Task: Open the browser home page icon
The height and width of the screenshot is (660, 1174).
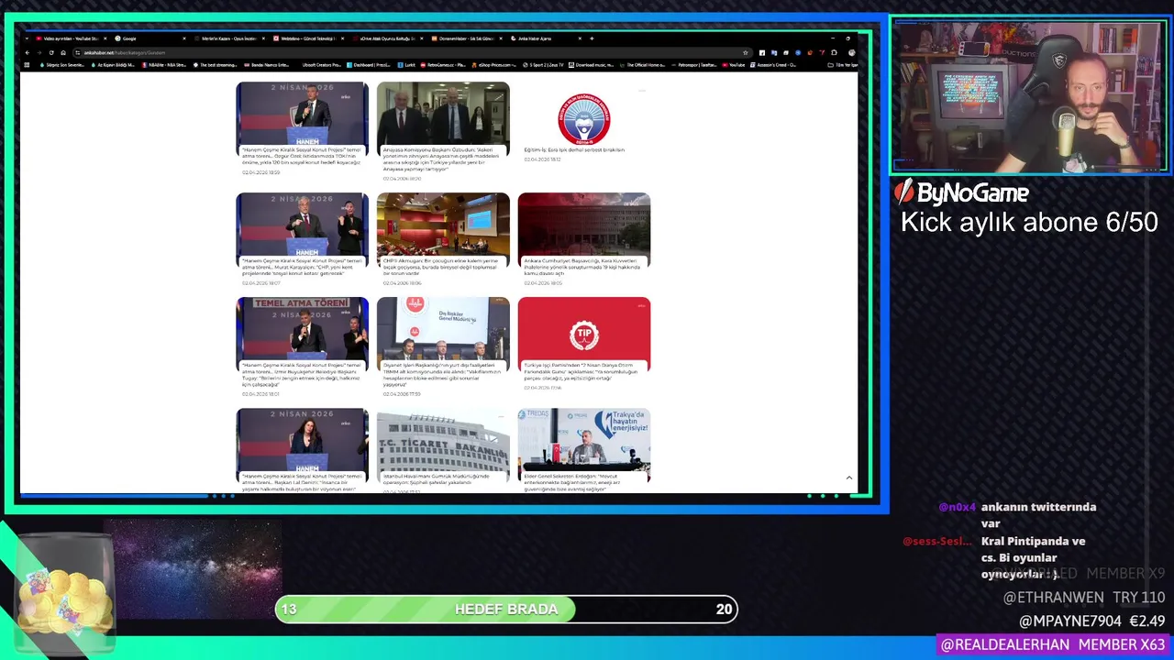Action: pos(63,52)
